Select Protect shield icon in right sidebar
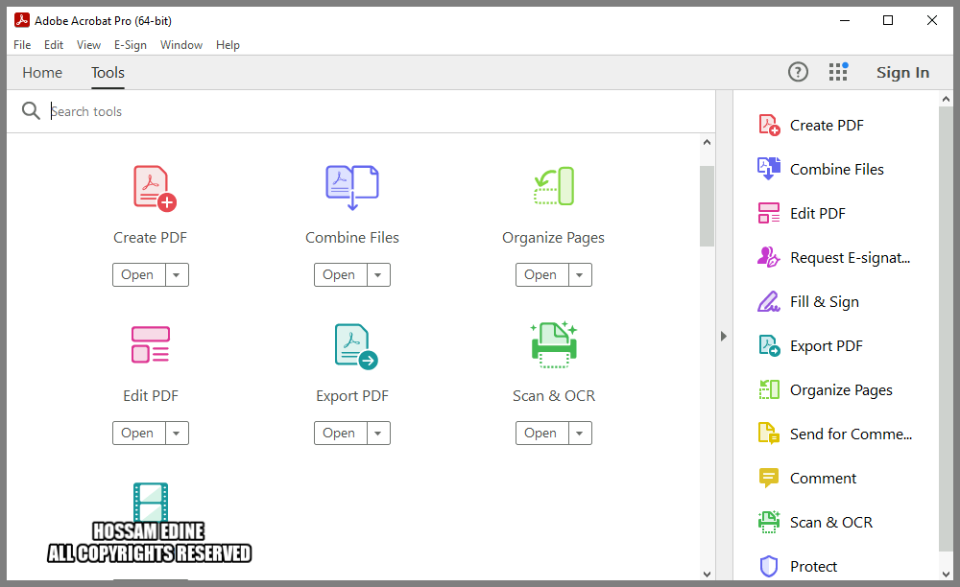 click(769, 566)
